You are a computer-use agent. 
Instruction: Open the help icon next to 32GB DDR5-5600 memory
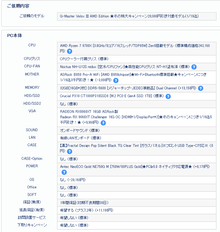[x=200, y=88]
